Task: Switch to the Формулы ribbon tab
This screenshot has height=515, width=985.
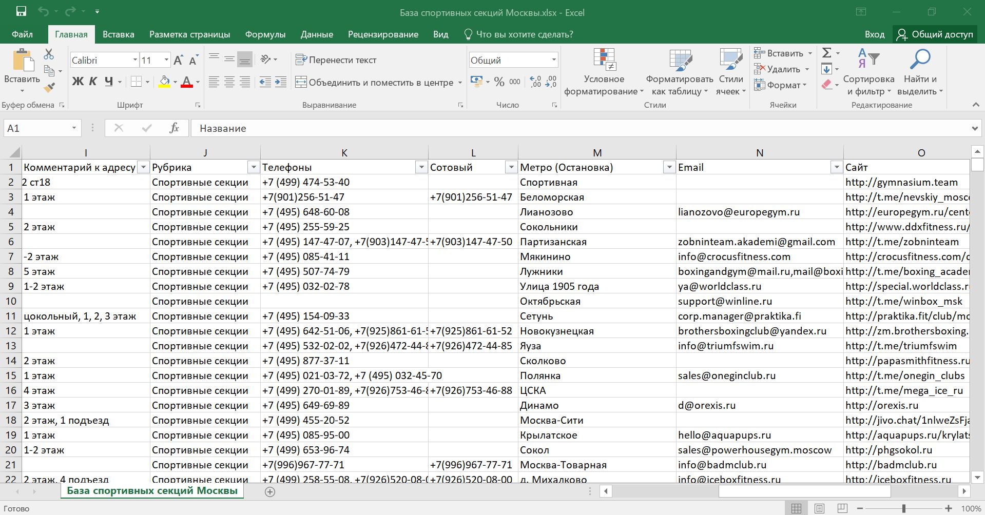Action: click(x=265, y=34)
